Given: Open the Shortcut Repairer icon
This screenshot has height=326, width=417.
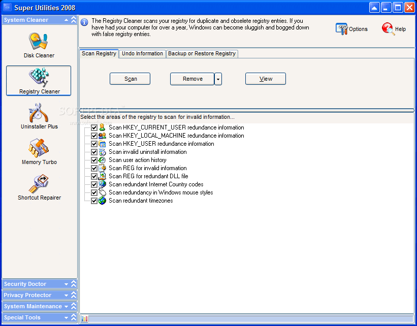Looking at the screenshot, I should [x=39, y=183].
